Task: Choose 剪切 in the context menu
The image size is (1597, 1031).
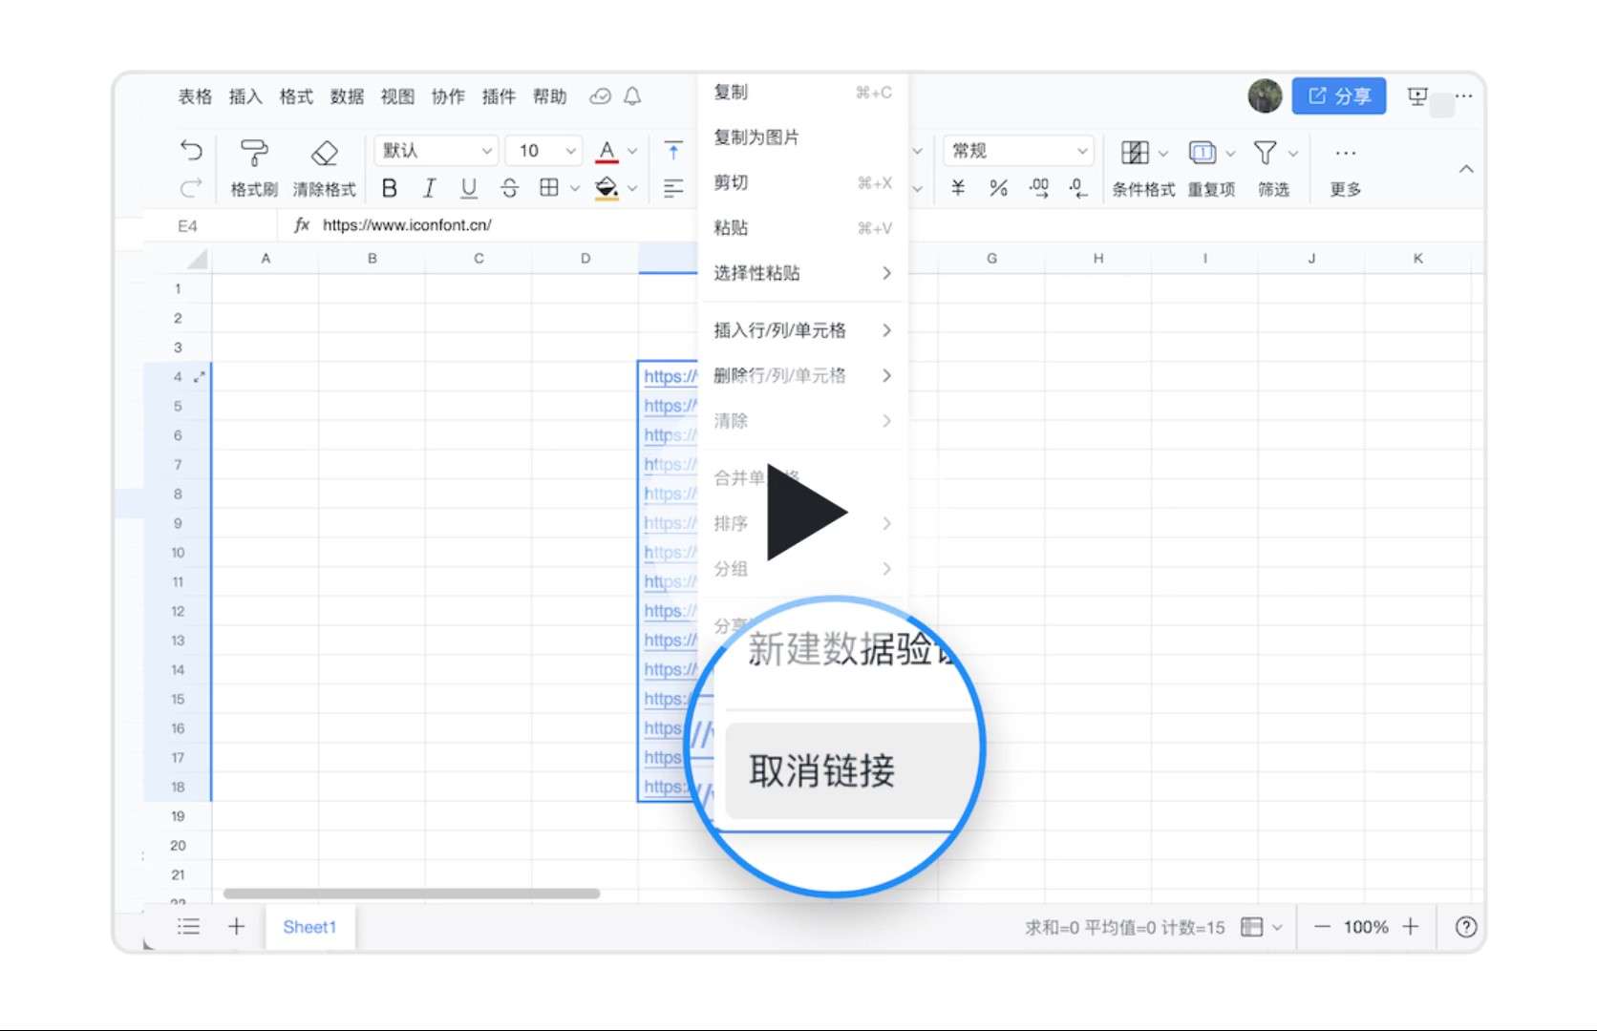Action: (802, 182)
